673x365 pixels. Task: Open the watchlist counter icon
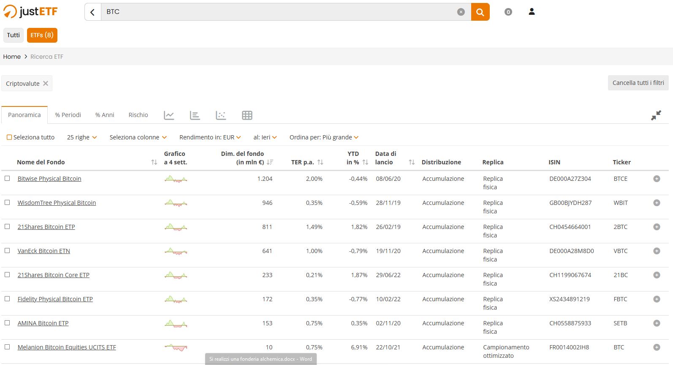coord(508,12)
